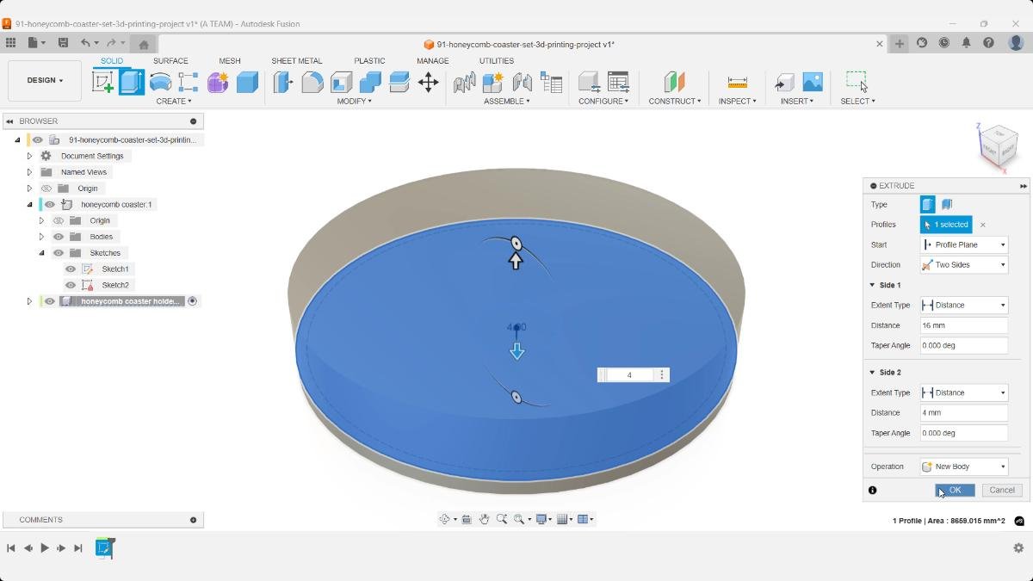Screen dimensions: 1033x581
Task: Activate the Extrude tool in toolbar
Action: [131, 82]
